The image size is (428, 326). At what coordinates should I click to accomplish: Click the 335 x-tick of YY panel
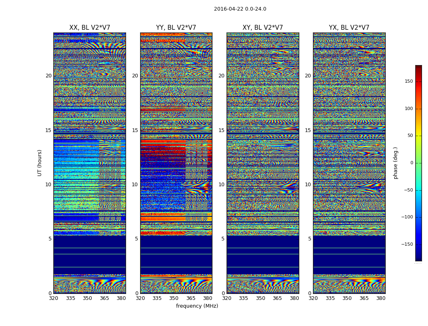157,298
